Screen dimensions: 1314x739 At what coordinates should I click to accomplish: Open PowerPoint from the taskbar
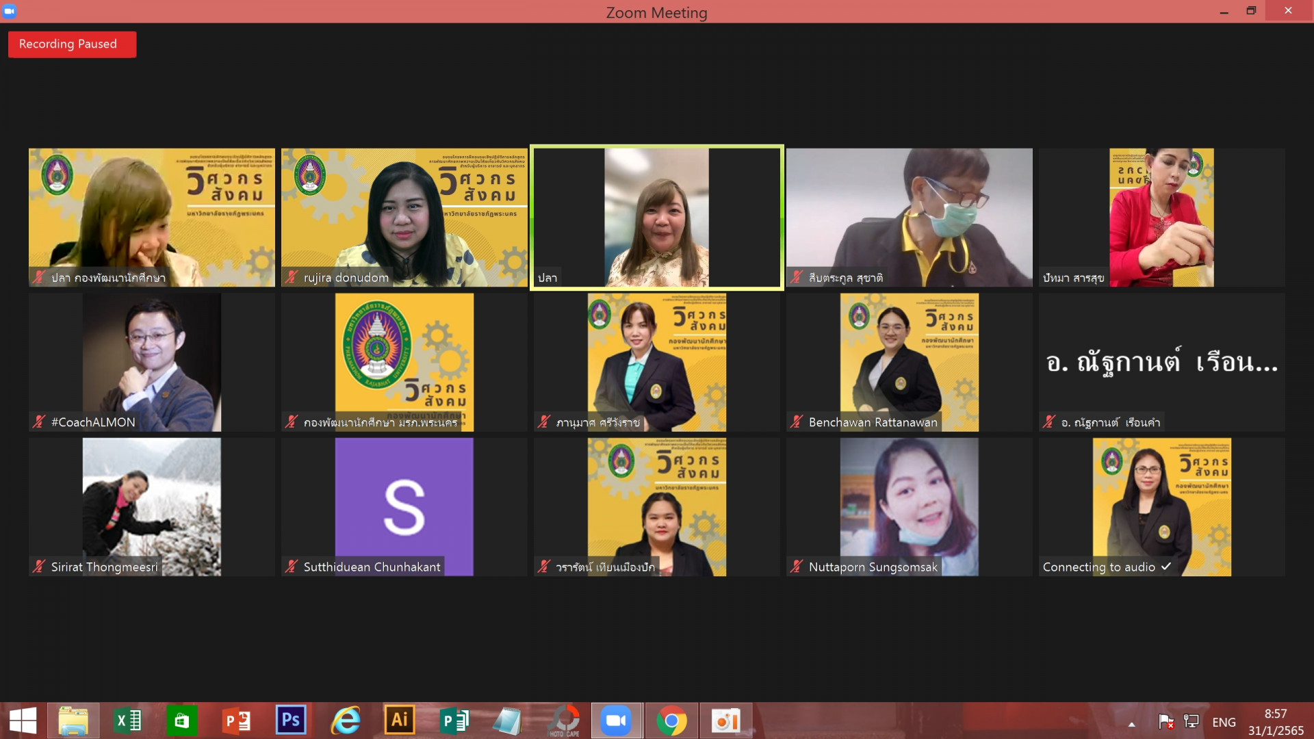[237, 721]
